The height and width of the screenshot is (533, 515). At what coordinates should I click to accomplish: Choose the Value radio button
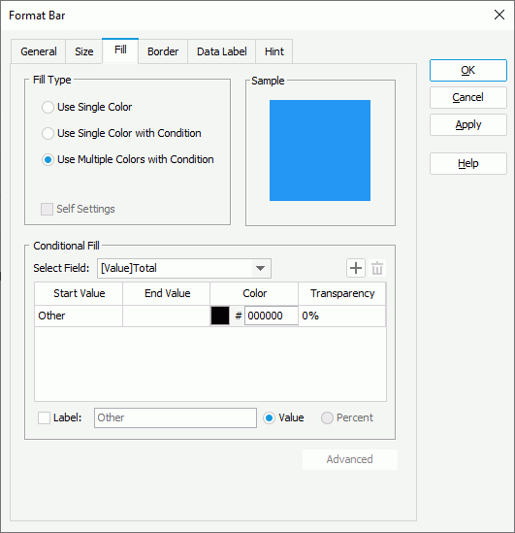(283, 417)
